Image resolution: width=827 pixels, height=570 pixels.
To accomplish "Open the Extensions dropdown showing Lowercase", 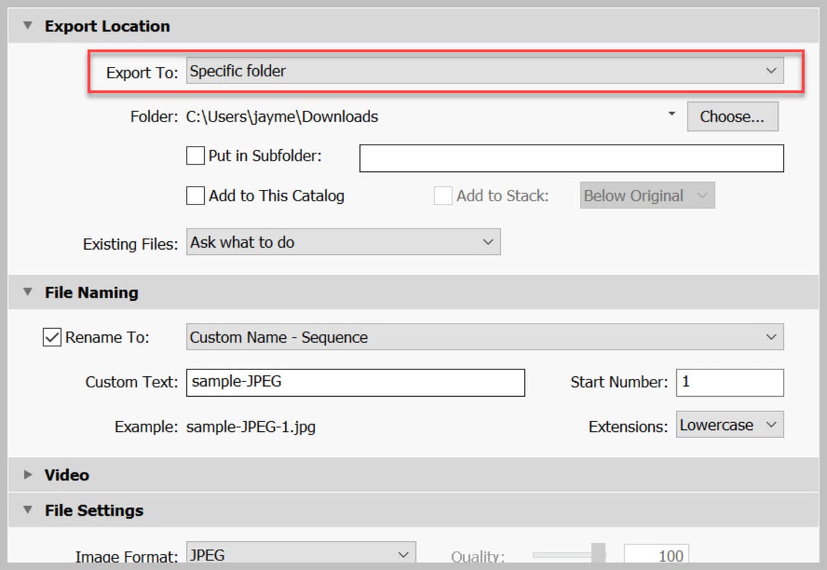I will pos(729,424).
